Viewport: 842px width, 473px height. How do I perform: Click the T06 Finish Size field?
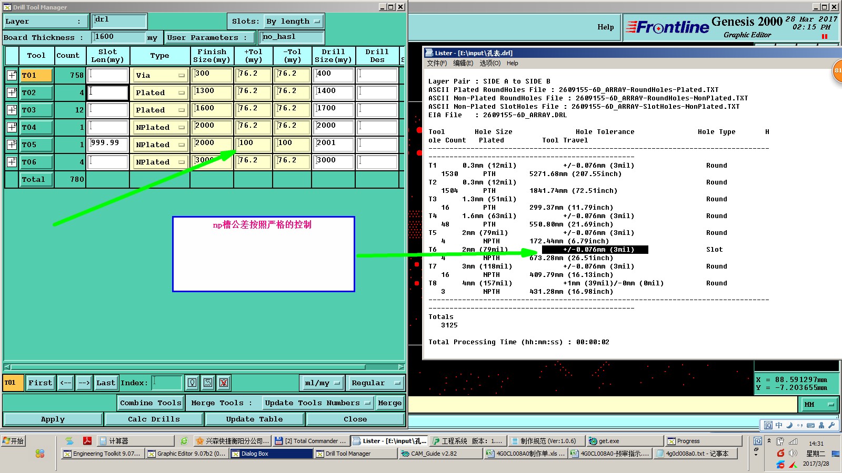pos(212,162)
